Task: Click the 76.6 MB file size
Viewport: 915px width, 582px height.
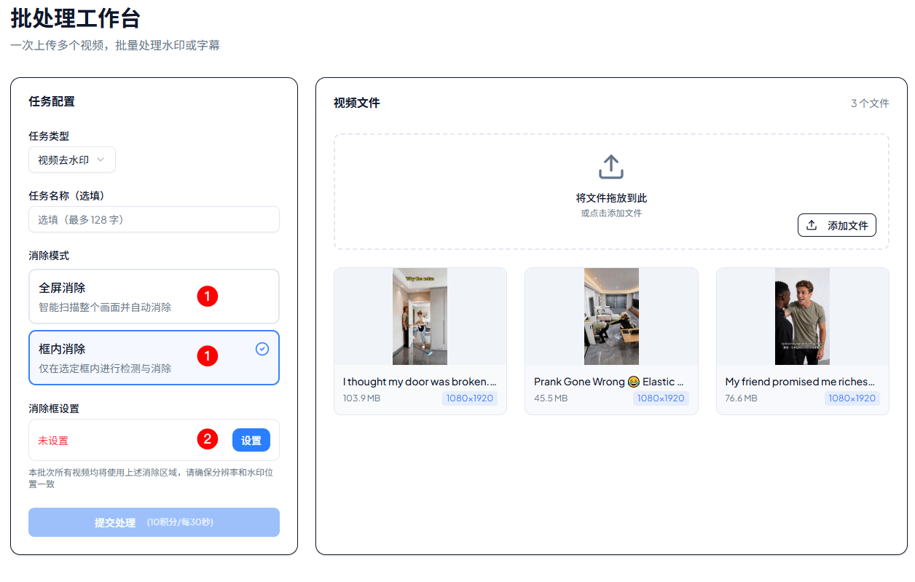Action: [742, 398]
